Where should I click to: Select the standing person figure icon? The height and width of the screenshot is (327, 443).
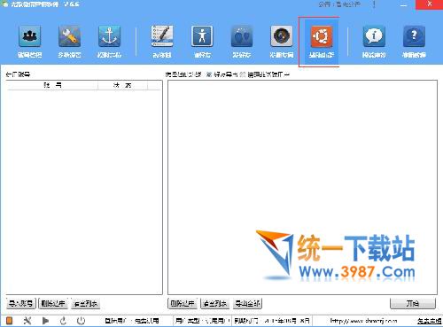pyautogui.click(x=202, y=36)
